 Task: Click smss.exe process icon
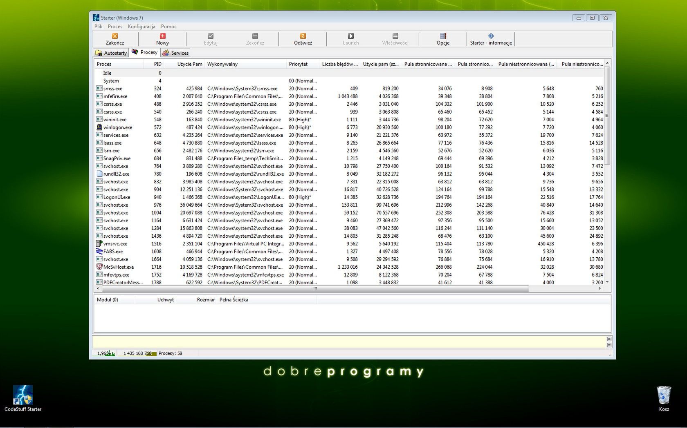pos(99,88)
